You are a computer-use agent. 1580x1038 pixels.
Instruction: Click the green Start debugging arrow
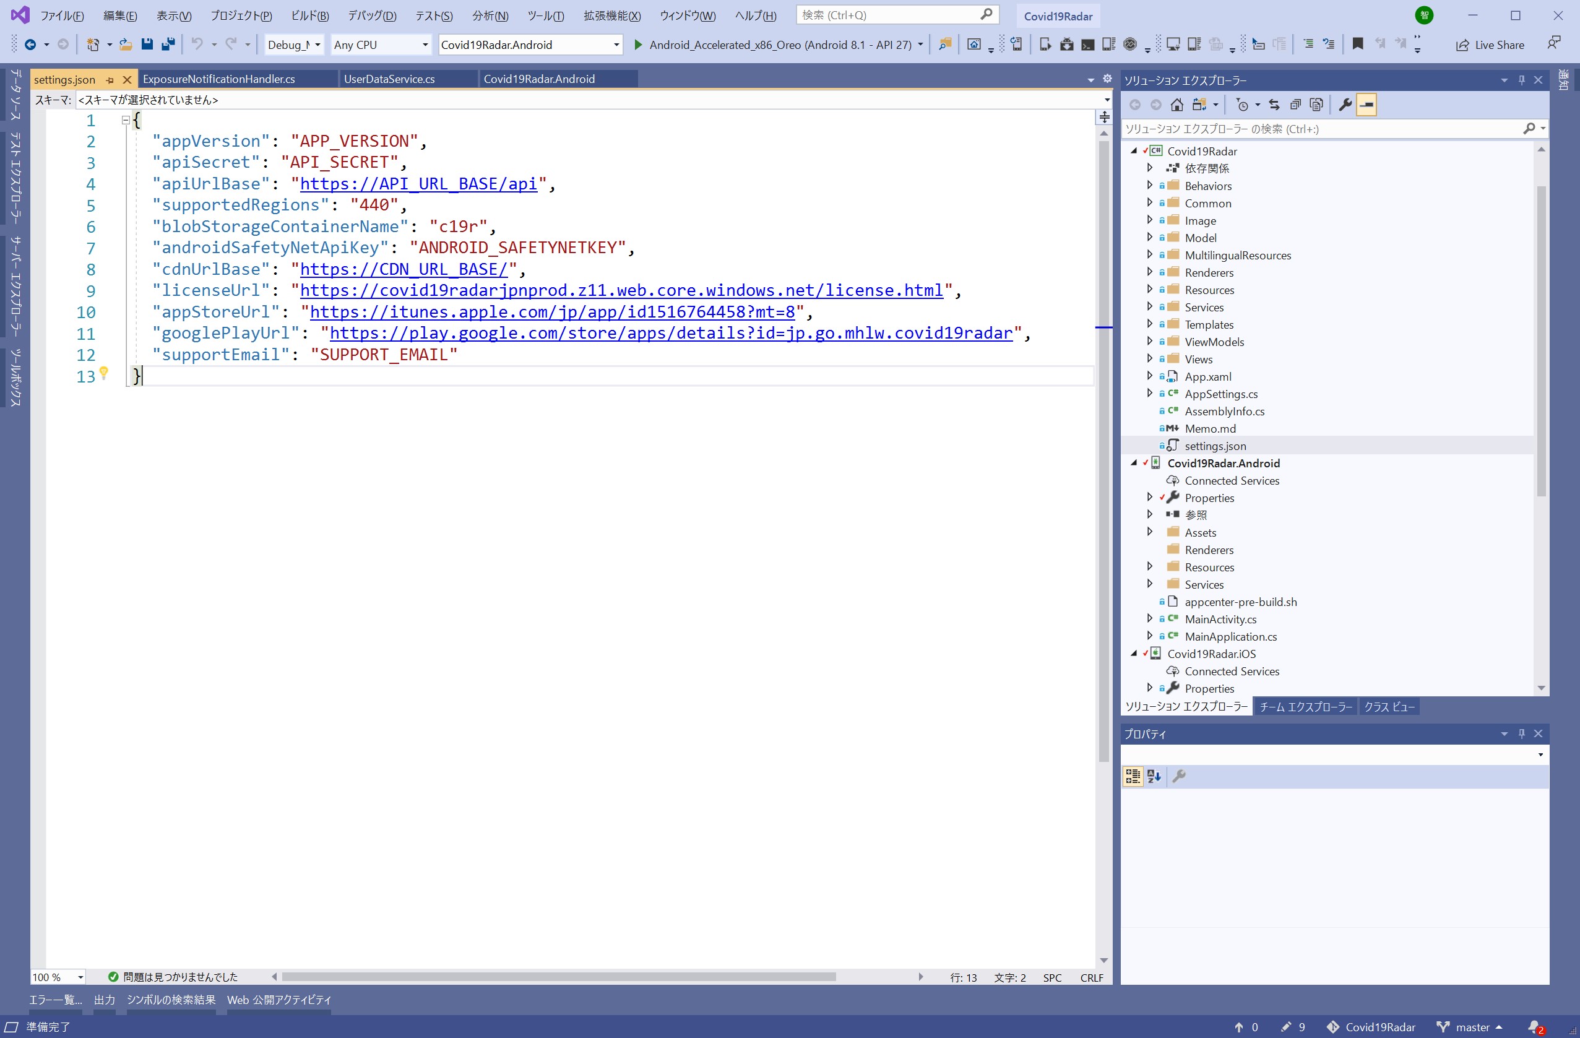tap(638, 45)
